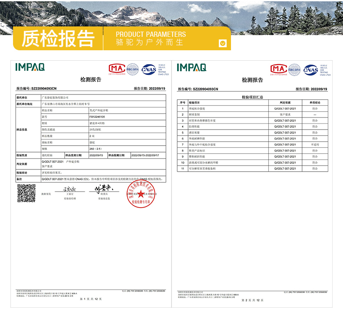Click the 样品信息 row header cell
343x312 pixels.
[28, 130]
